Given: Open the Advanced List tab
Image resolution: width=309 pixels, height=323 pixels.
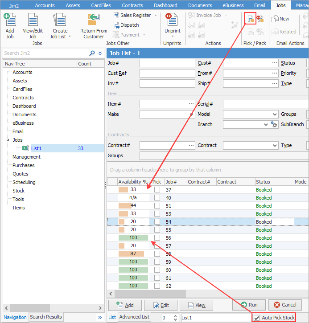Looking at the screenshot, I should click(134, 317).
